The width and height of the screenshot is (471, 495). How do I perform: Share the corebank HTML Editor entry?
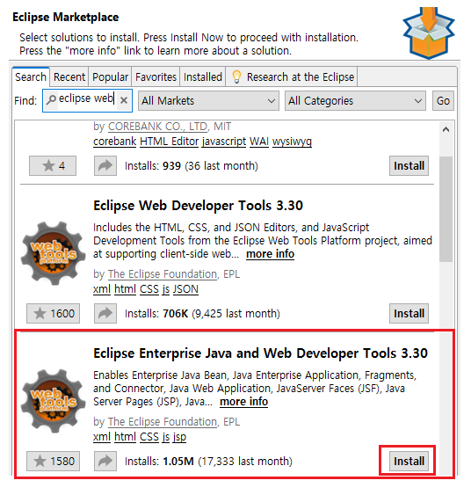[x=105, y=165]
